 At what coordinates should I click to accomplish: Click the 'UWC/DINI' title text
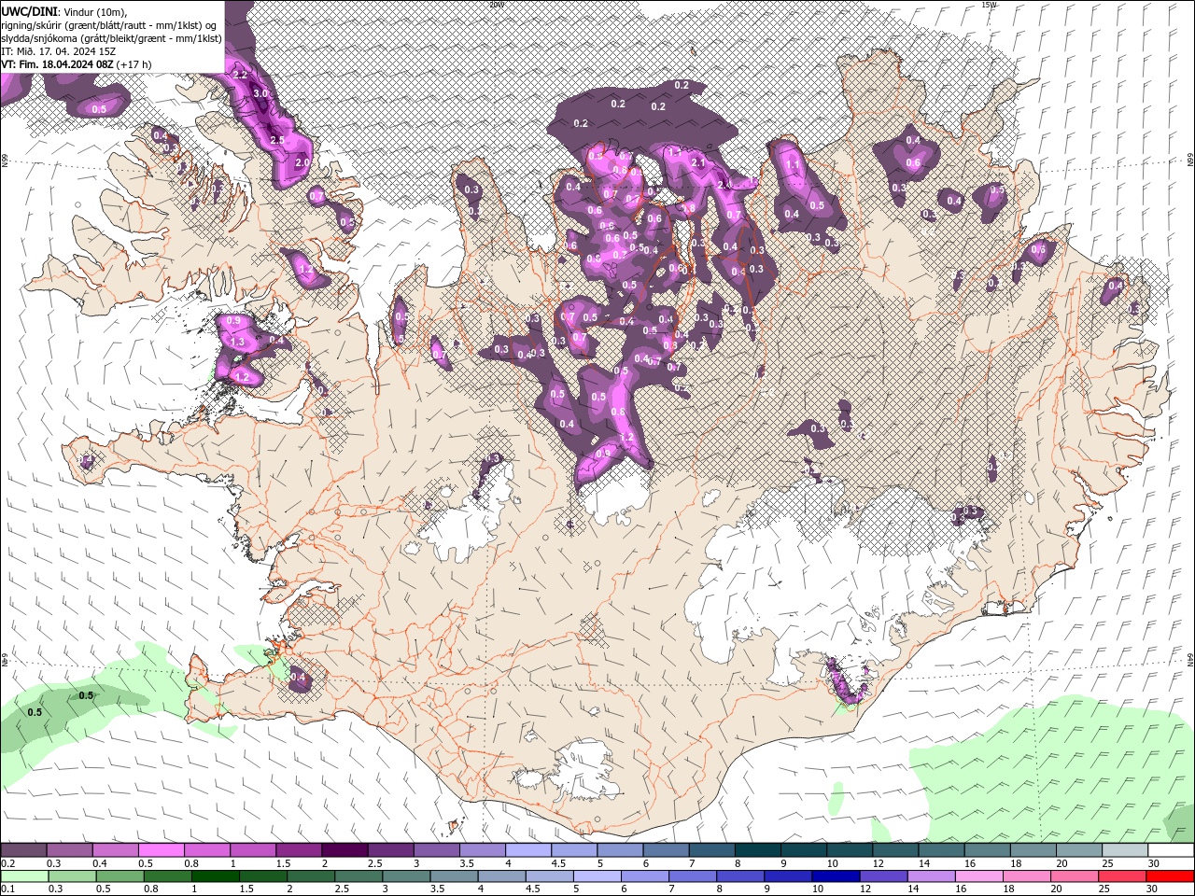point(29,10)
